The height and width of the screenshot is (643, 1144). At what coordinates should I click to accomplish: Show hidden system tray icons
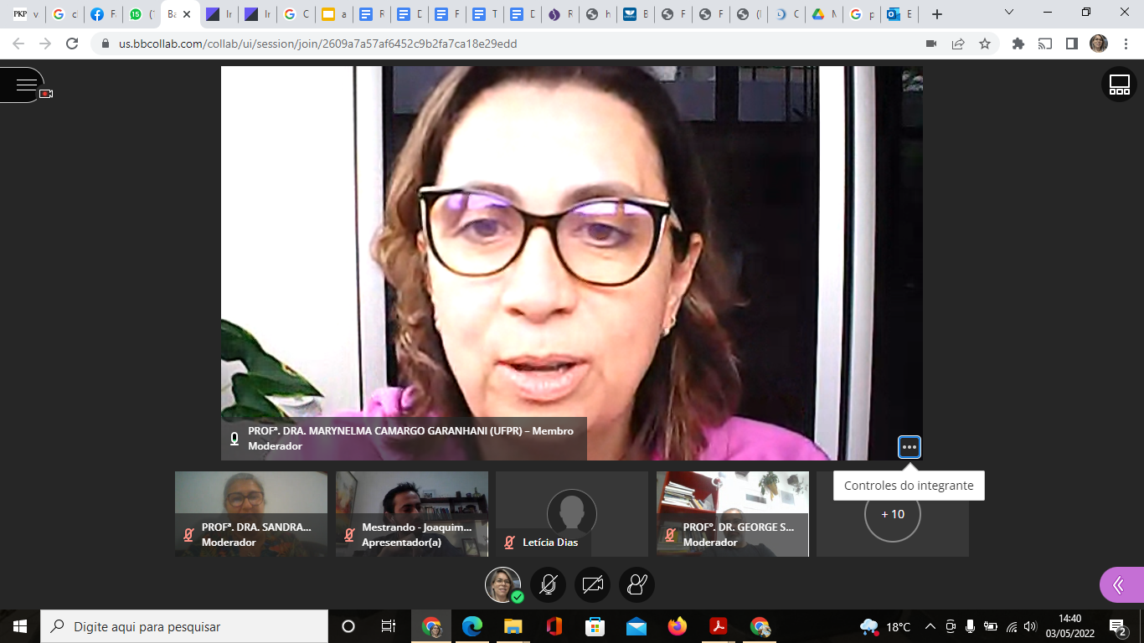[x=930, y=626]
